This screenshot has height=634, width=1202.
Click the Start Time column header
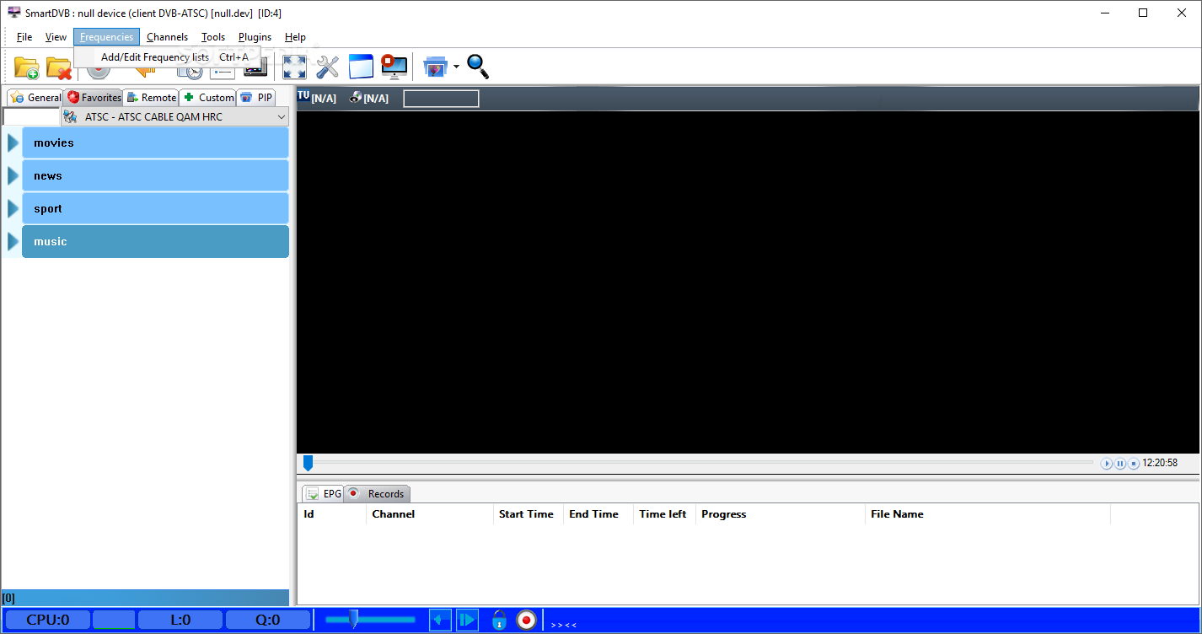click(529, 514)
